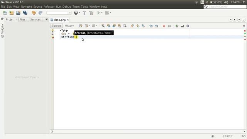Switch editor to Source view
Screen dimensions: 247x139
tap(56, 26)
